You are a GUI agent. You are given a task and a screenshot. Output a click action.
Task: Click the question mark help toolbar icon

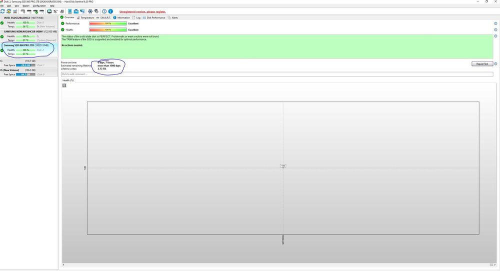104,11
